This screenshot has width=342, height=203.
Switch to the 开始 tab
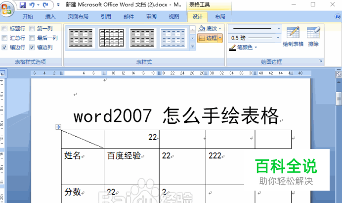pyautogui.click(x=28, y=17)
